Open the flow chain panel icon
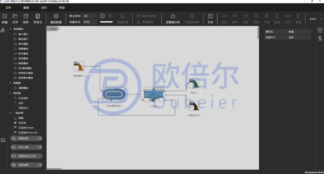The width and height of the screenshot is (324, 174). [x=320, y=38]
